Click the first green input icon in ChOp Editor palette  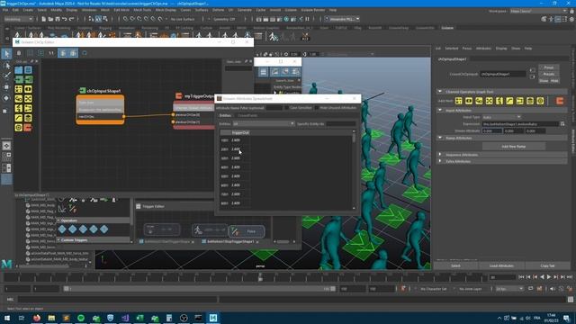[x=19, y=80]
